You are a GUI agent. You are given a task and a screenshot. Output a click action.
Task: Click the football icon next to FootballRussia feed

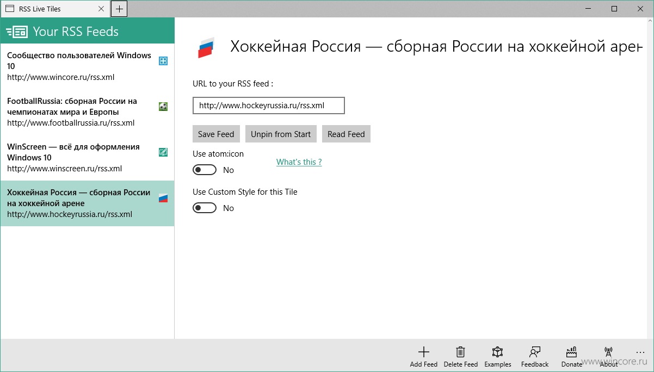coord(163,107)
